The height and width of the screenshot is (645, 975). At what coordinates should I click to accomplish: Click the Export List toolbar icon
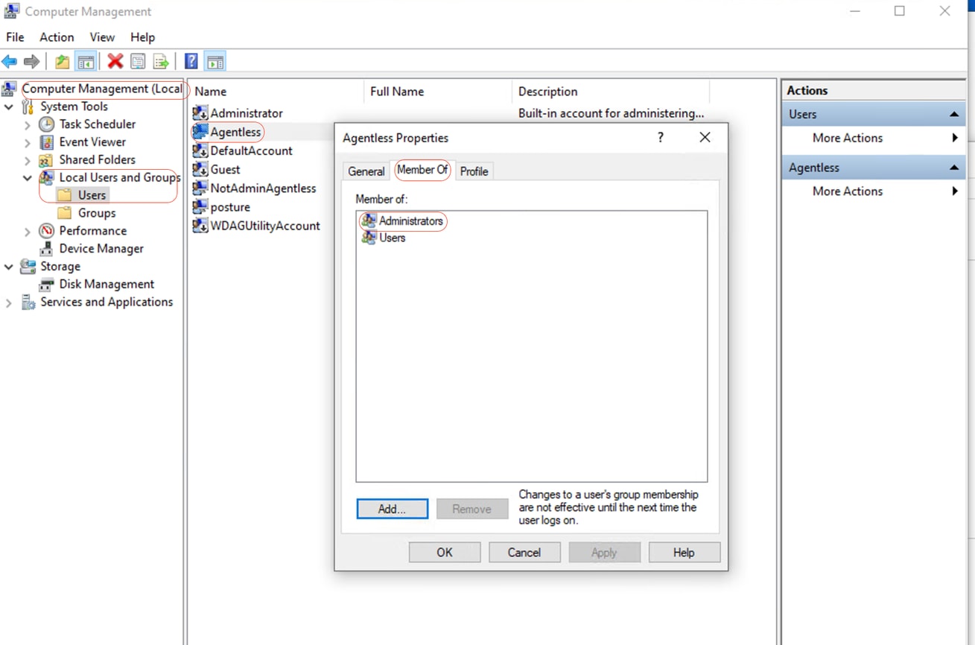click(161, 62)
